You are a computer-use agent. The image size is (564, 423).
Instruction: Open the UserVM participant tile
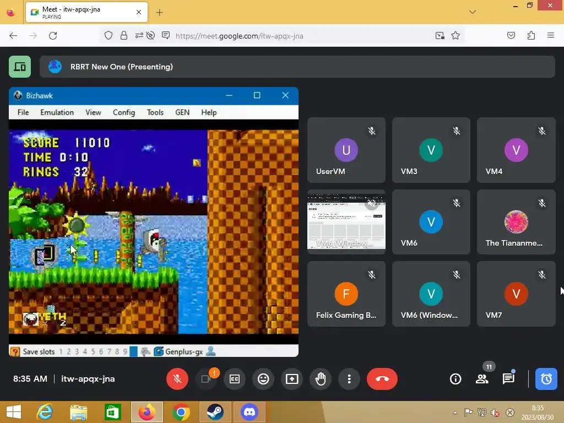[346, 150]
